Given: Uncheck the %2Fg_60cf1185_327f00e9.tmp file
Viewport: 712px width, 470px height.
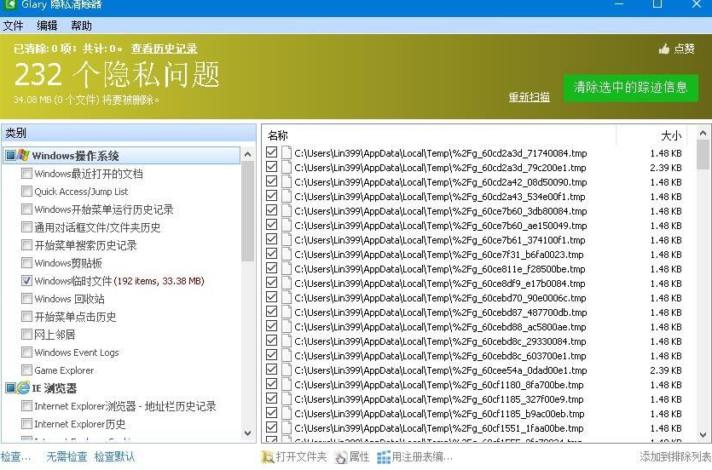Looking at the screenshot, I should coord(271,398).
